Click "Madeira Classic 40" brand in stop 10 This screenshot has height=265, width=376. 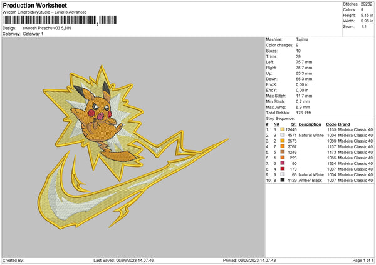(x=355, y=180)
